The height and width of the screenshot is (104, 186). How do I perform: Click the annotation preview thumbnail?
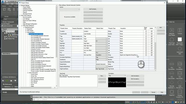[x=117, y=82]
